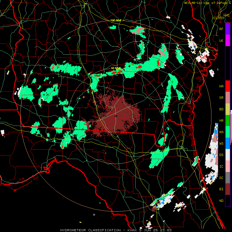
Task: Click the IC label beside the legend
Action: [221, 167]
